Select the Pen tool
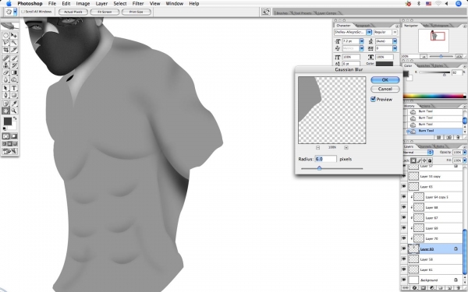468x292 pixels. point(5,95)
